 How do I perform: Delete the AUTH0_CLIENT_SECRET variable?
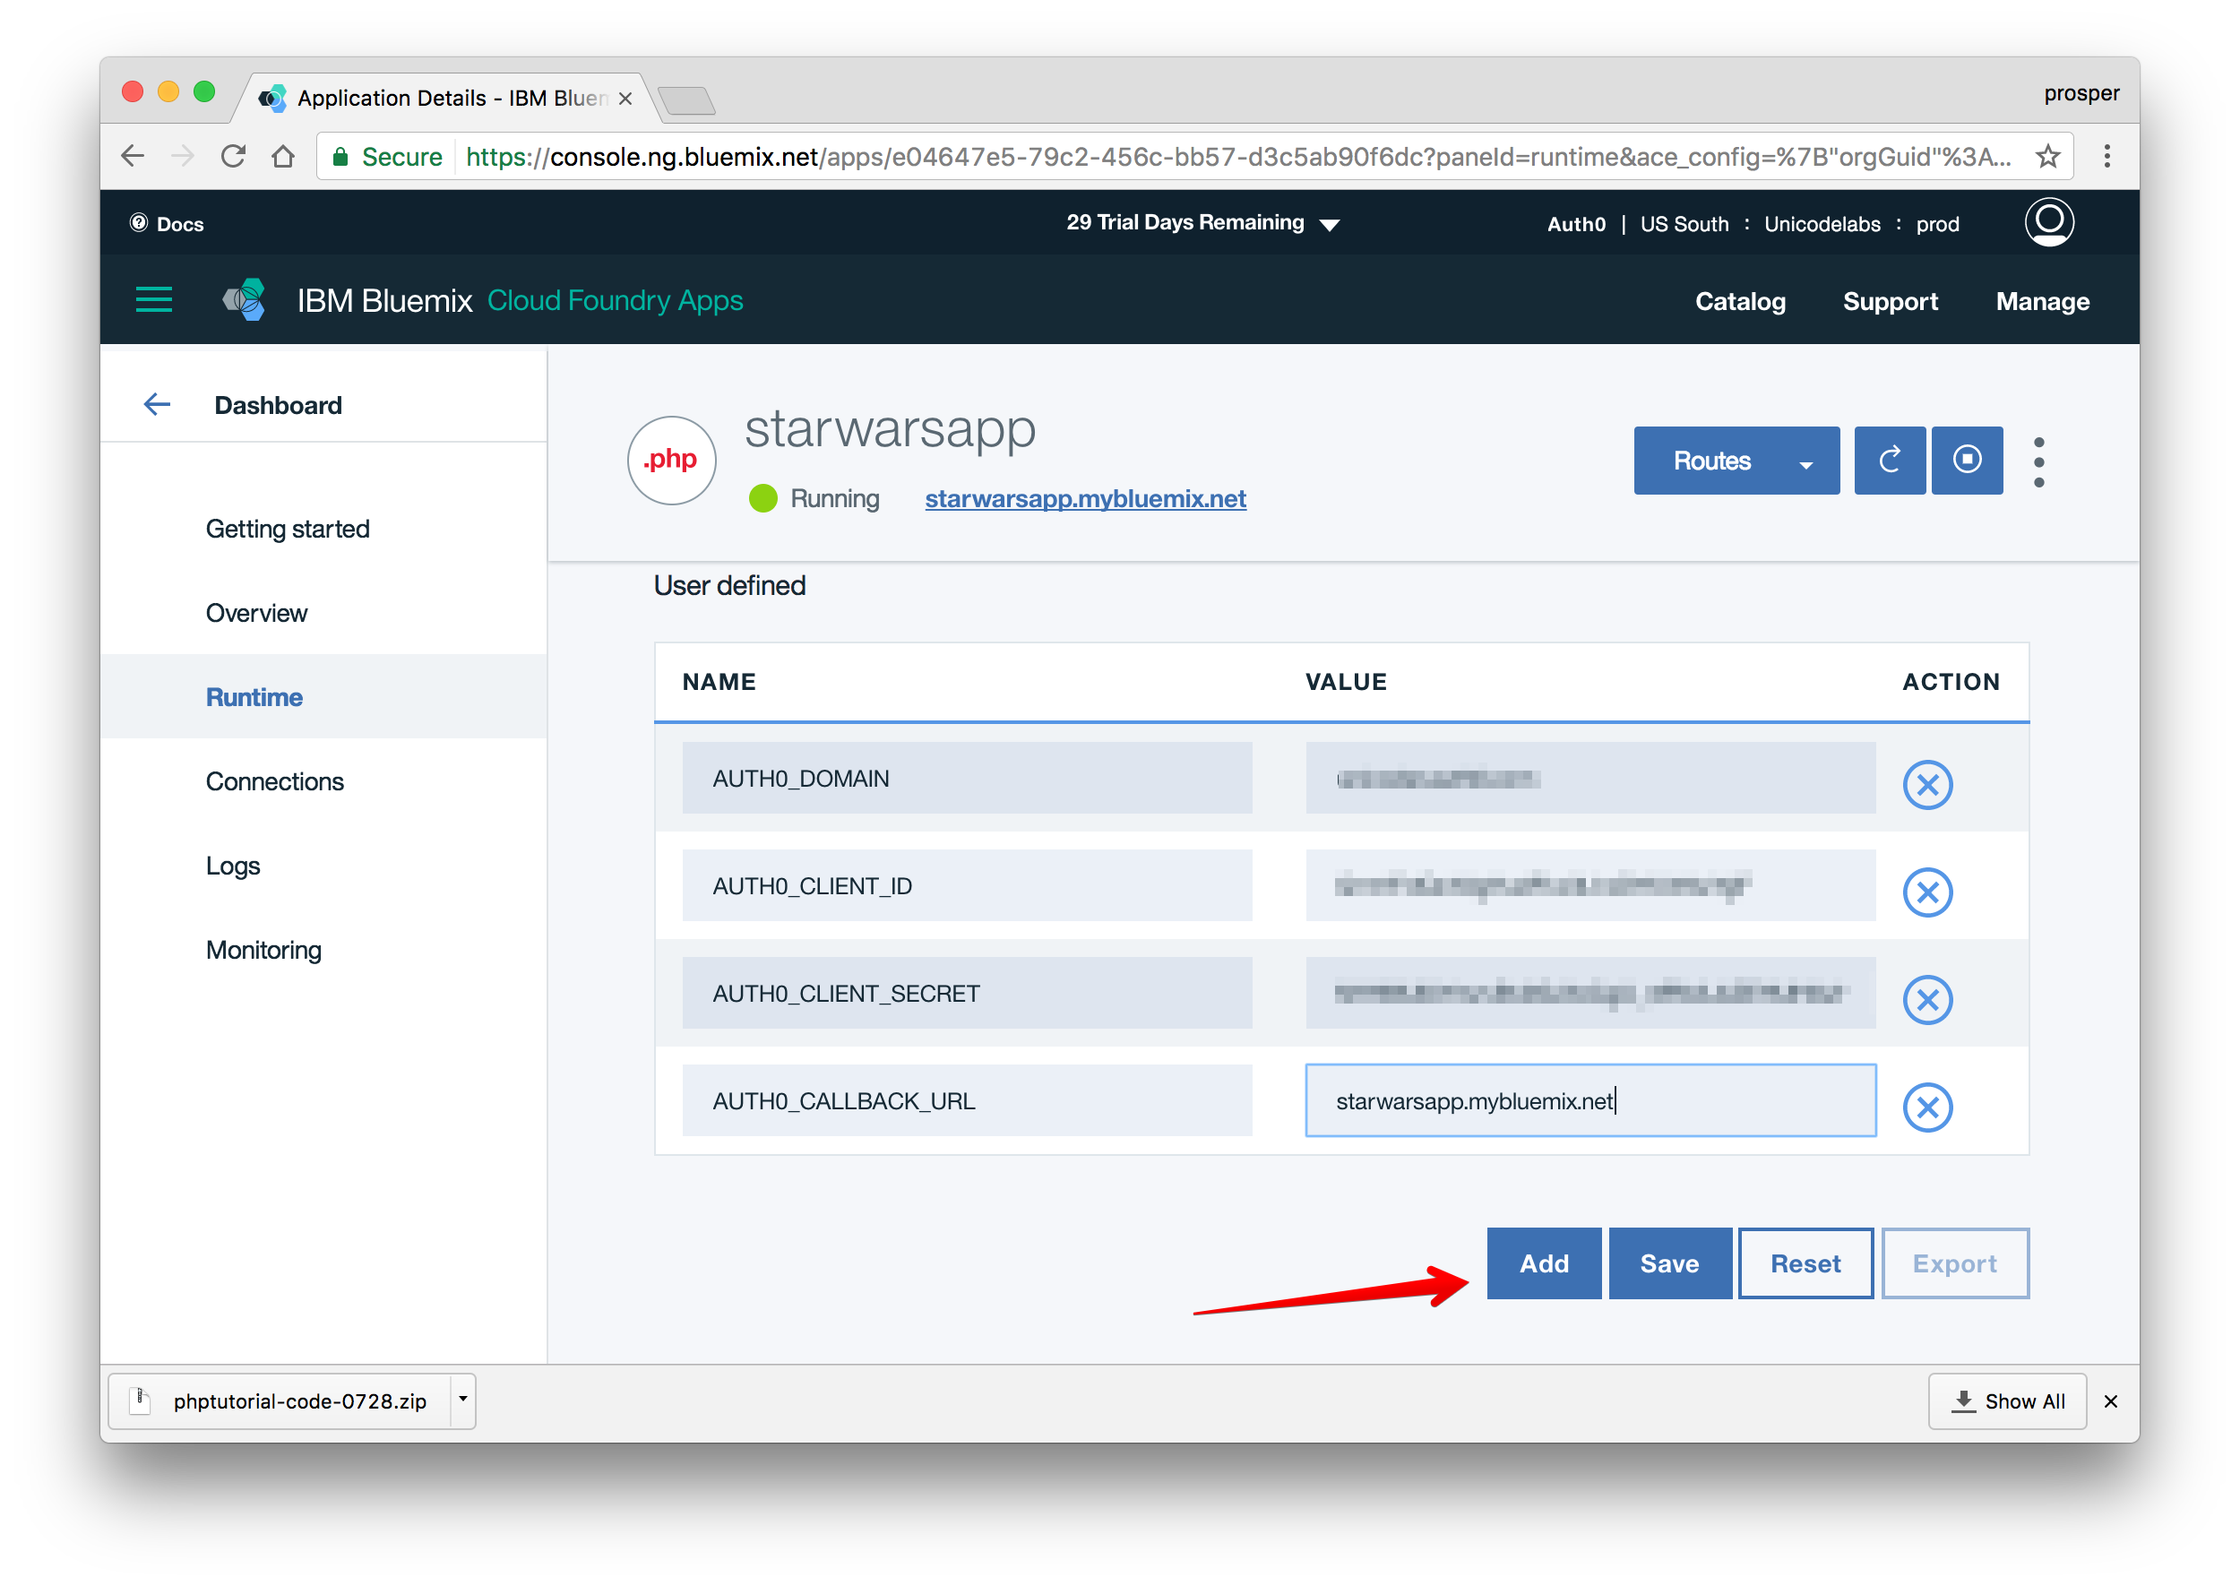pyautogui.click(x=1926, y=999)
